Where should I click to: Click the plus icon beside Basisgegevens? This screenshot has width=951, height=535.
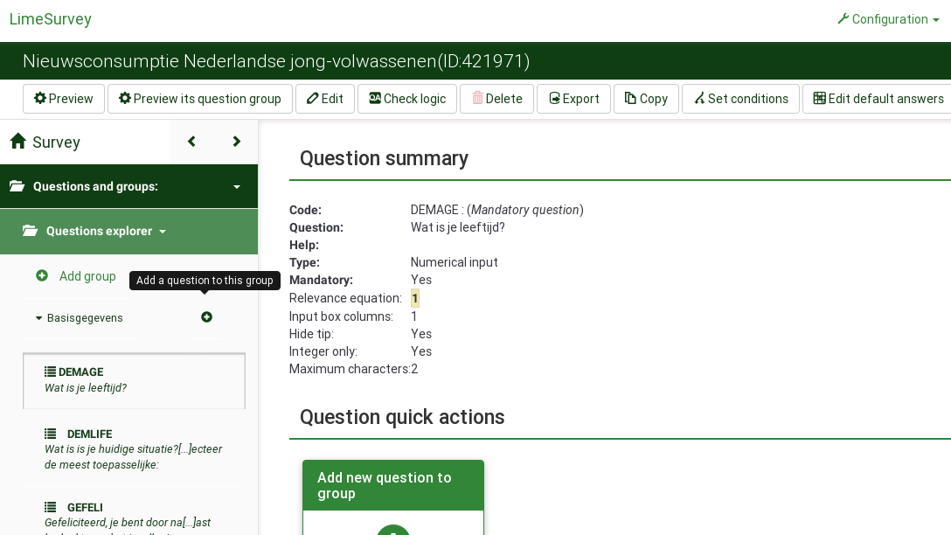206,317
